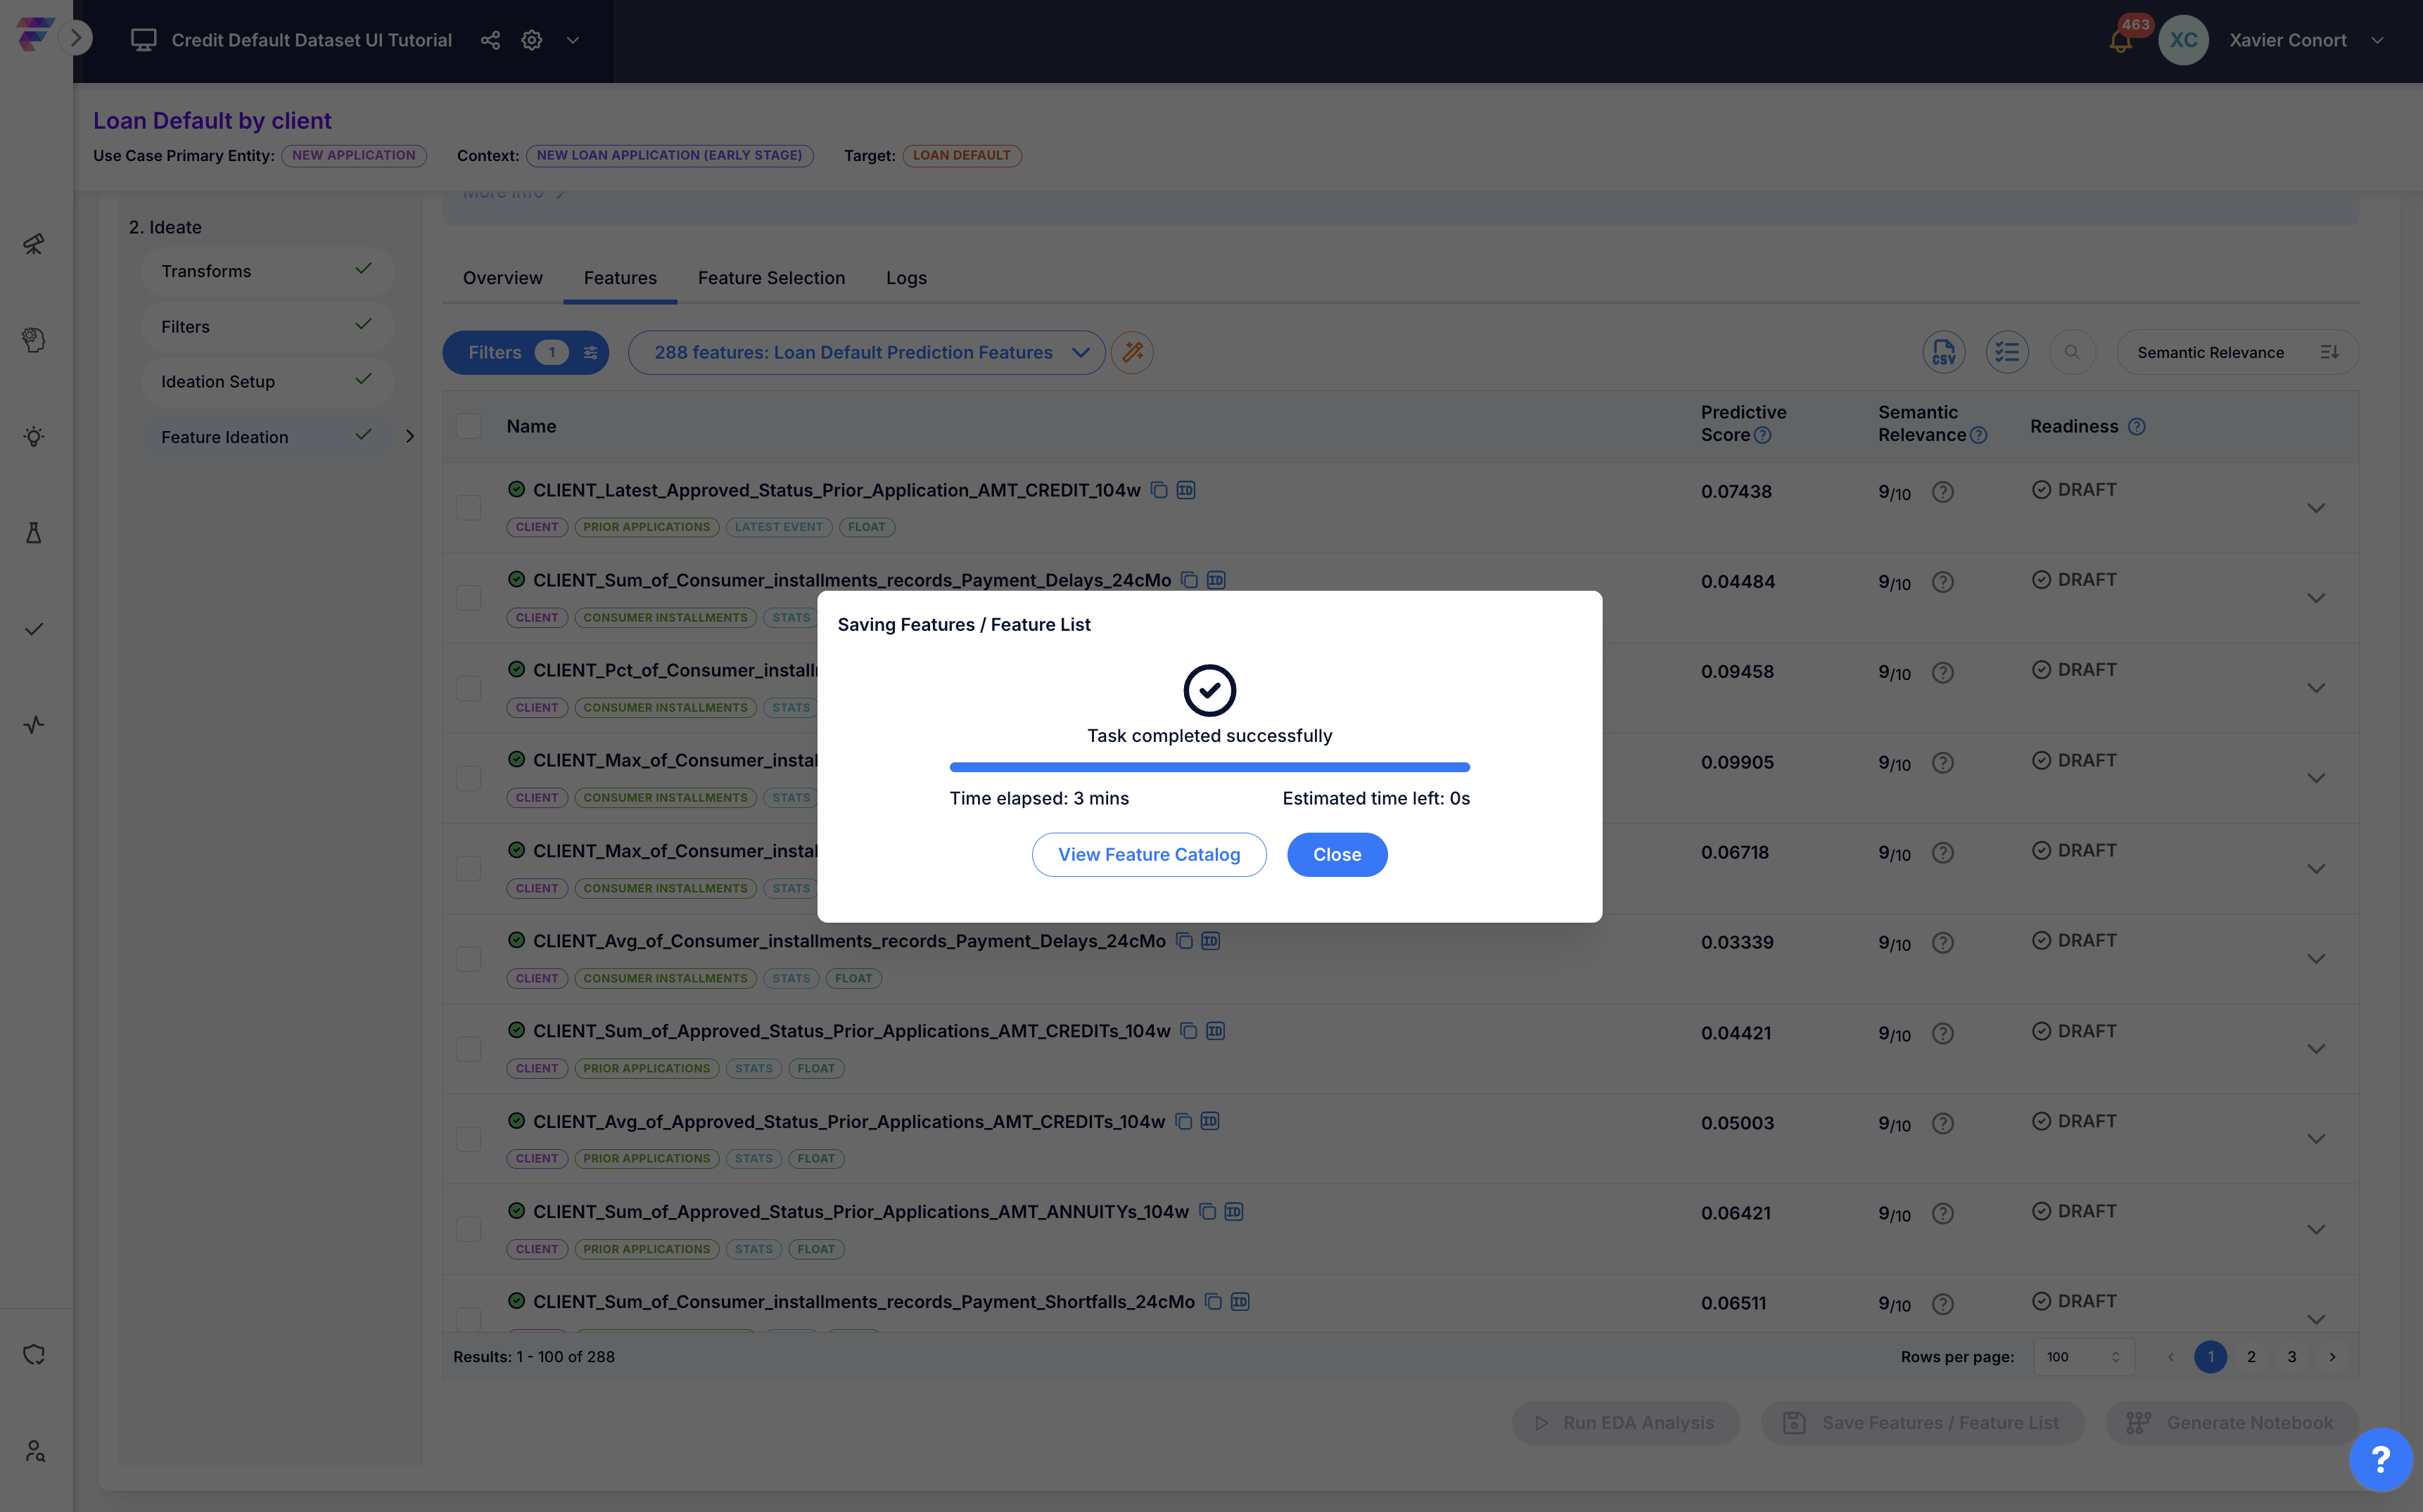Image resolution: width=2423 pixels, height=1512 pixels.
Task: Open the Ideation Setup step
Action: click(x=267, y=381)
